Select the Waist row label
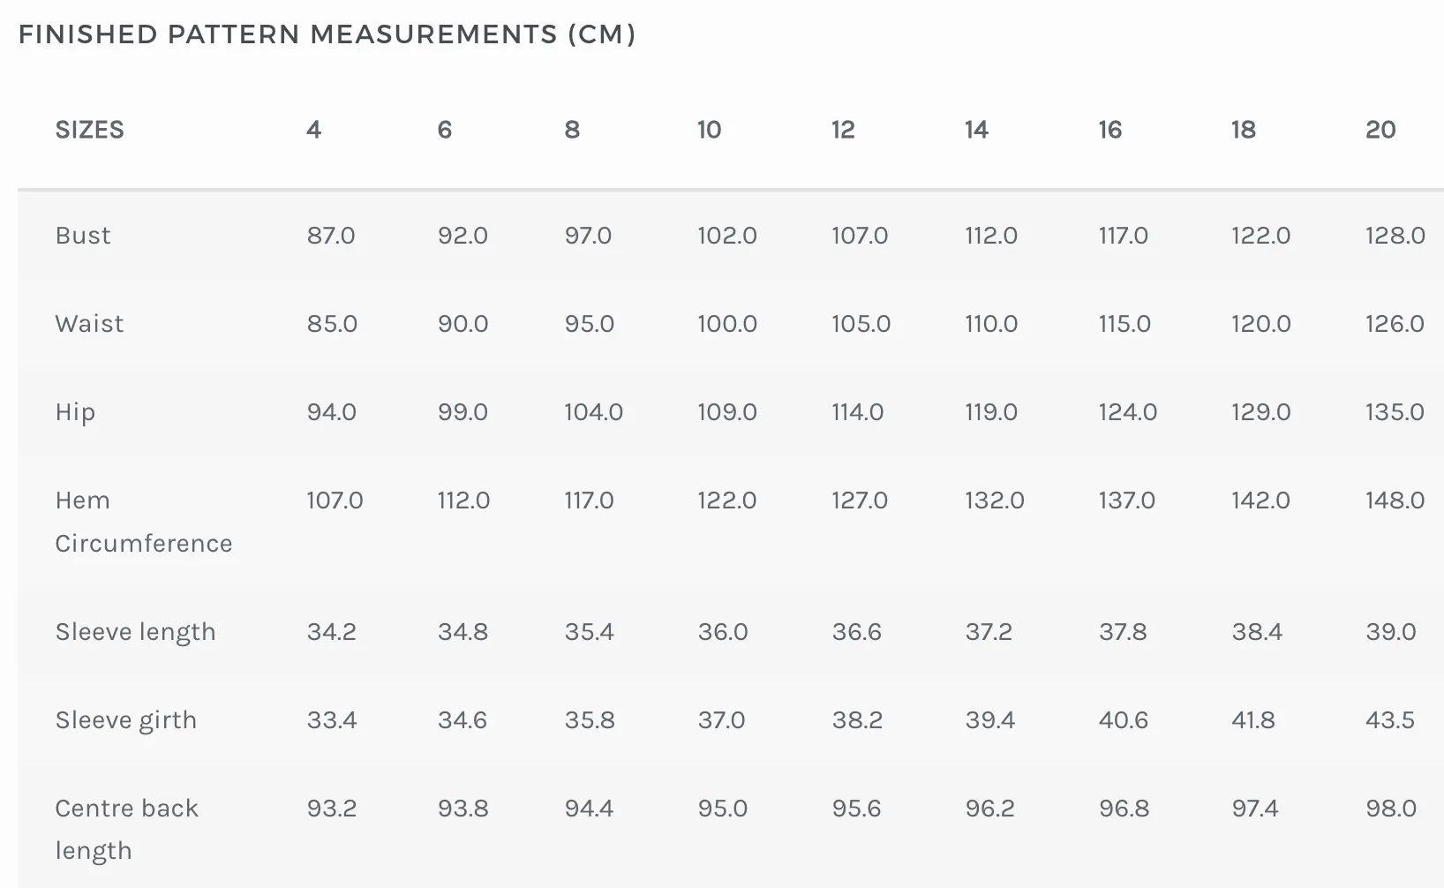Screen dimensions: 1444x888 89,324
